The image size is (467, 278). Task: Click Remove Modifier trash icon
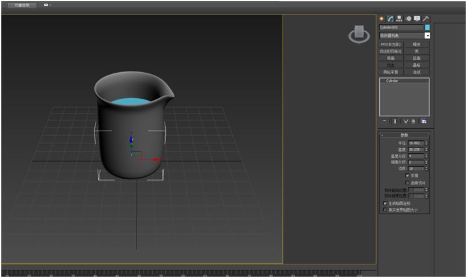point(413,121)
